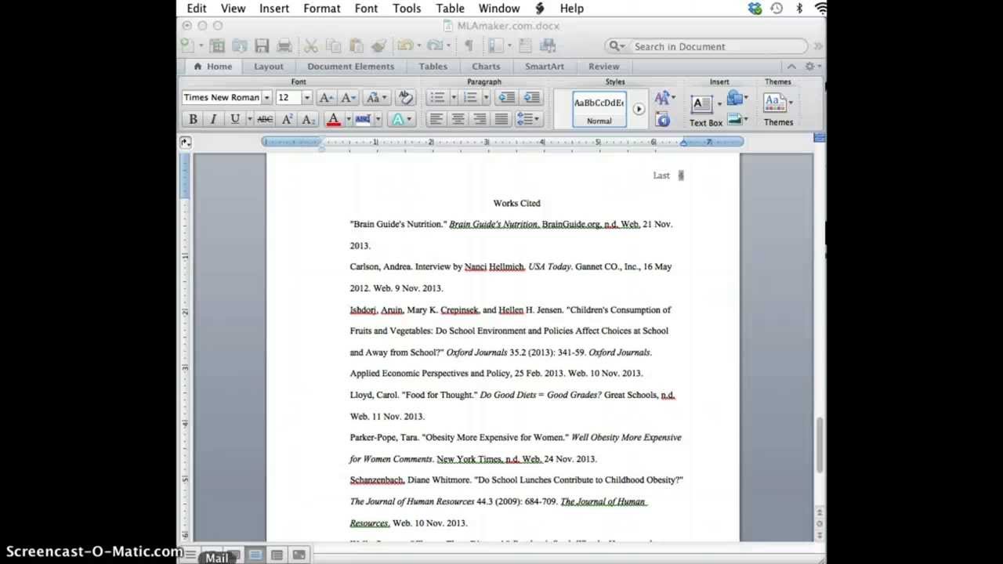1003x564 pixels.
Task: Open the Times New Roman font dropdown
Action: (x=266, y=98)
